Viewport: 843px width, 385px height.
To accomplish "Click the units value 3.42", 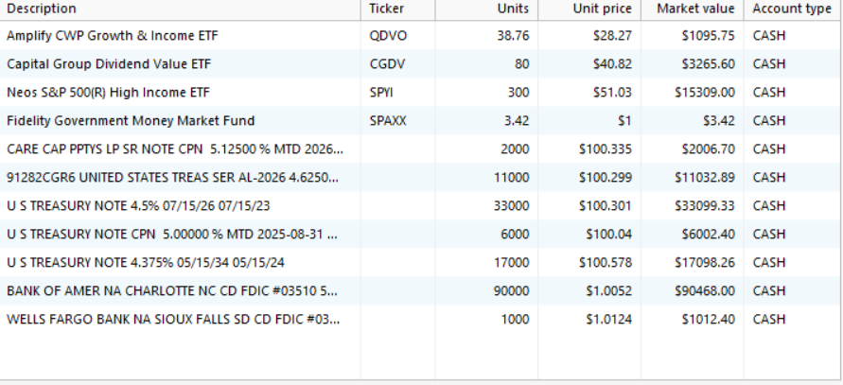I will click(517, 120).
